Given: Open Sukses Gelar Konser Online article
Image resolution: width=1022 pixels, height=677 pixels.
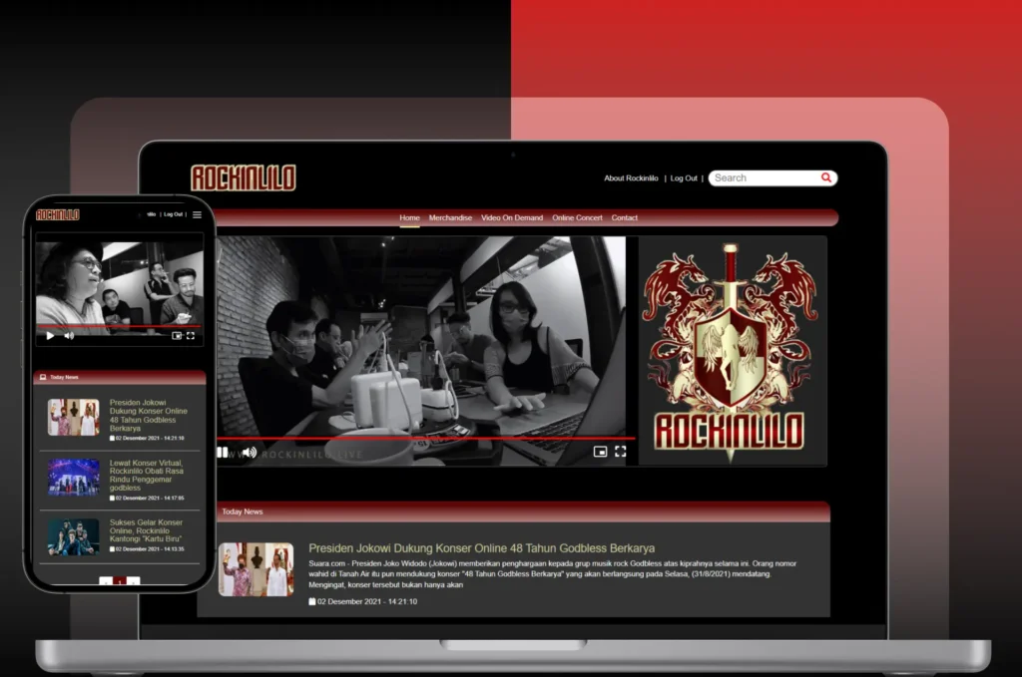Looking at the screenshot, I should click(146, 530).
